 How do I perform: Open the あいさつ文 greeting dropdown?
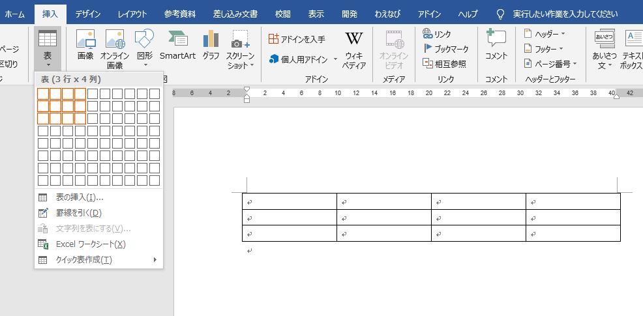click(x=605, y=49)
